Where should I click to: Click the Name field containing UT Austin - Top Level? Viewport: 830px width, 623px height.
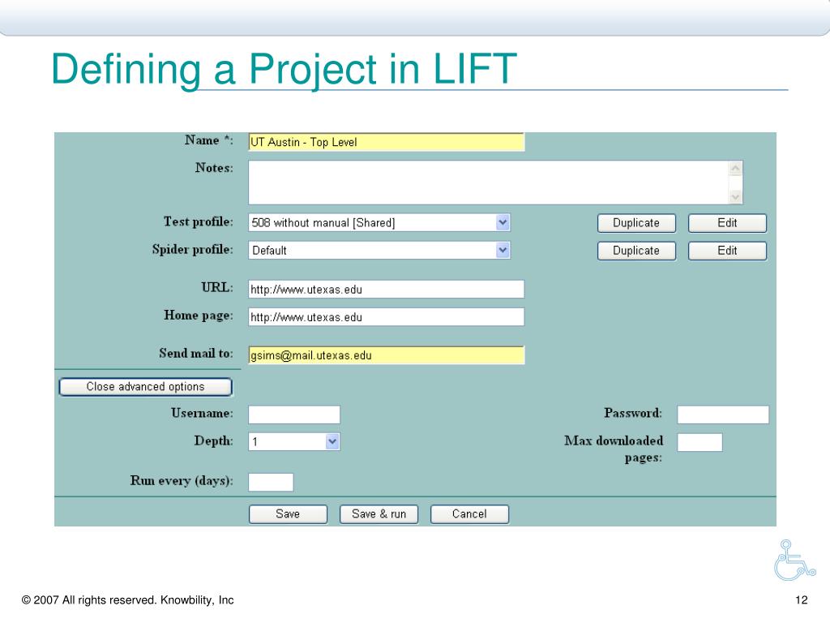(387, 142)
